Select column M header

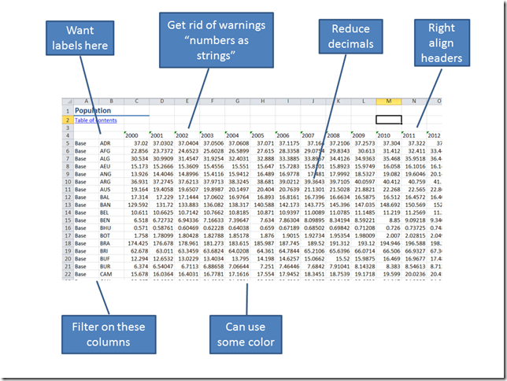pos(389,102)
